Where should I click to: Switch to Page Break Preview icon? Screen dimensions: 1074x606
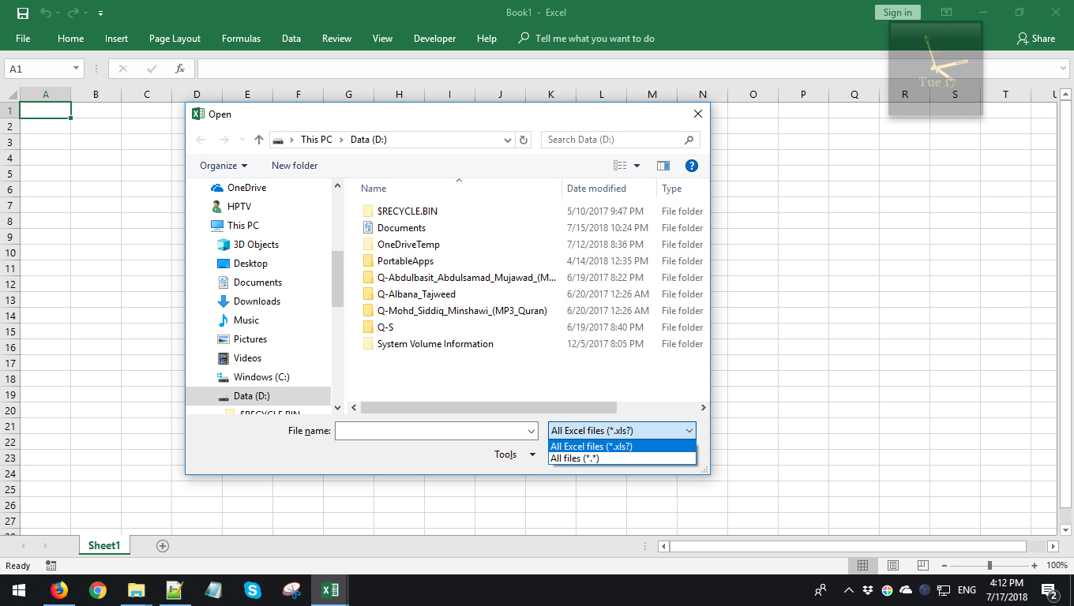point(922,566)
